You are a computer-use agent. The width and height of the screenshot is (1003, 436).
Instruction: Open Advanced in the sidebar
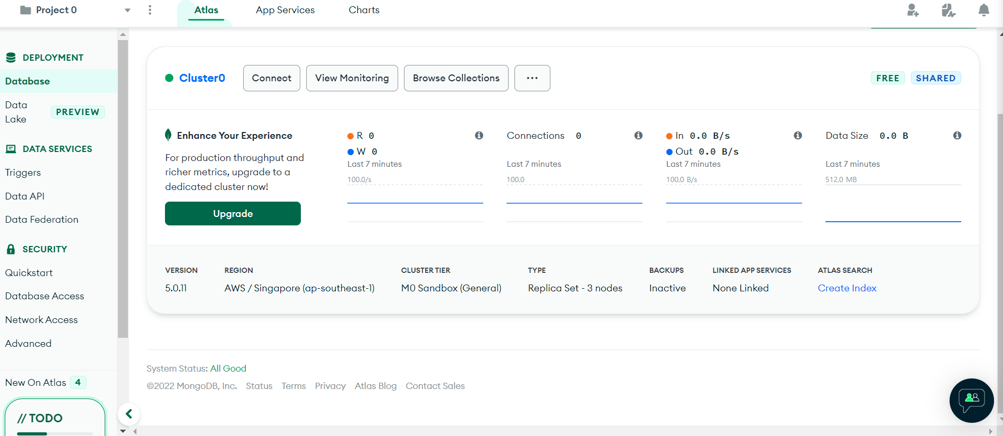click(29, 344)
